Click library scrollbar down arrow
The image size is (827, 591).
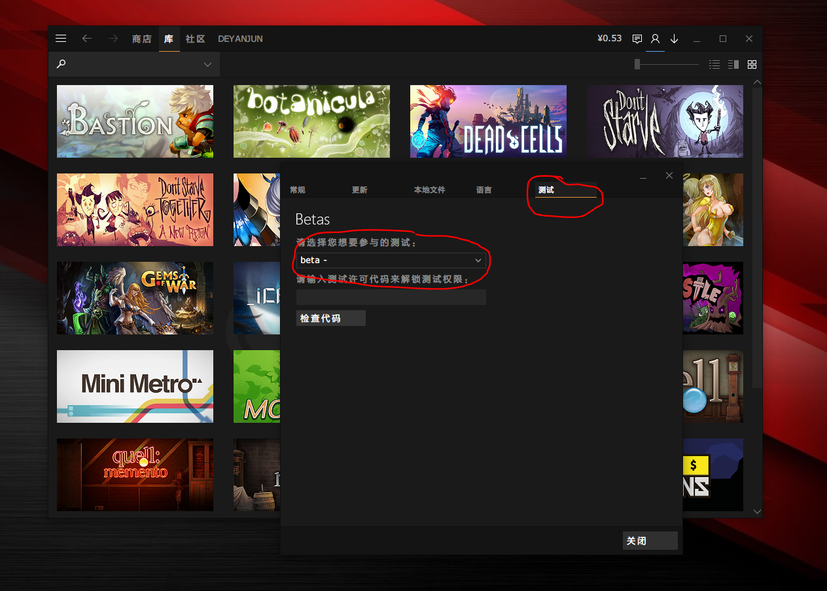(757, 511)
